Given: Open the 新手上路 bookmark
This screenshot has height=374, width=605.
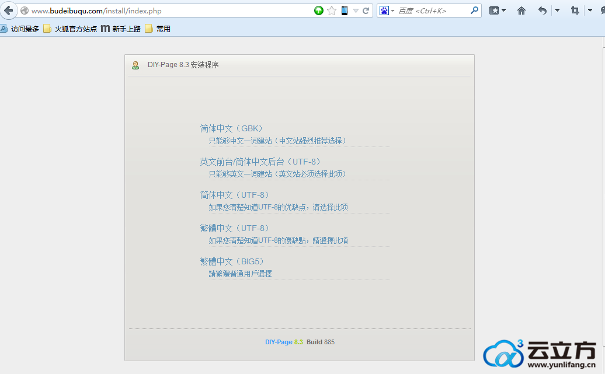Looking at the screenshot, I should pyautogui.click(x=121, y=29).
